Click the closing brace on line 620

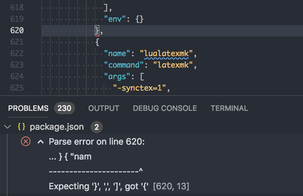click(96, 30)
